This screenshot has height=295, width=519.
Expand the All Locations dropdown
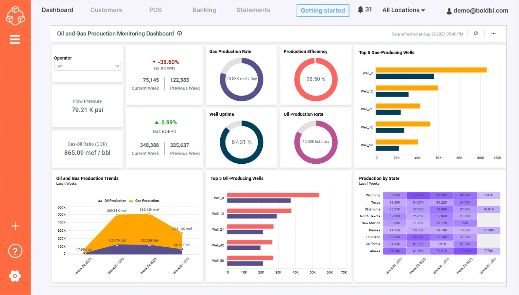click(403, 10)
